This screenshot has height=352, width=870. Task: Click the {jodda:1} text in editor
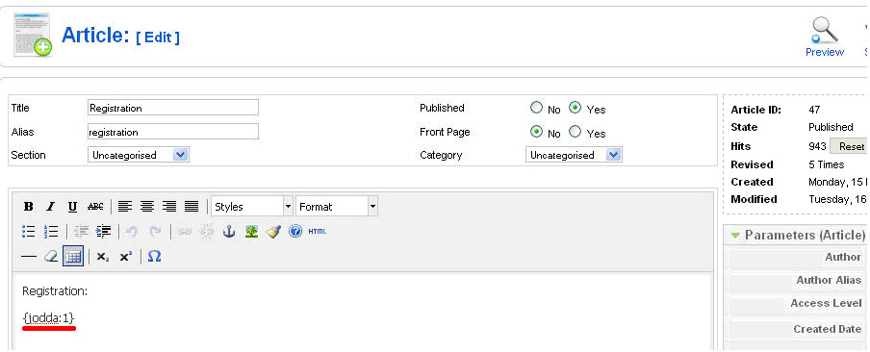48,318
